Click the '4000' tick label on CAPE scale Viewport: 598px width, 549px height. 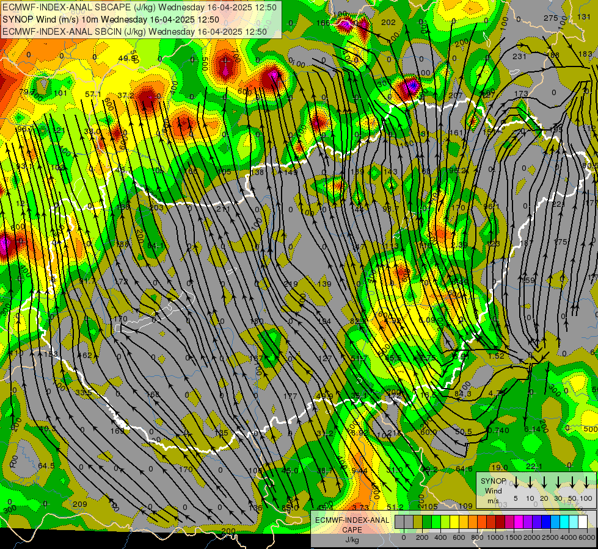click(x=569, y=537)
